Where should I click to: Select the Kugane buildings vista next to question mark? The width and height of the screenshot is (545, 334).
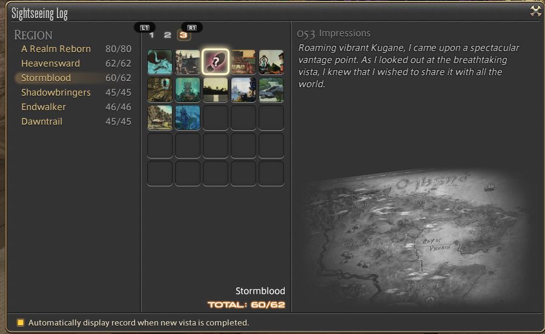point(188,62)
